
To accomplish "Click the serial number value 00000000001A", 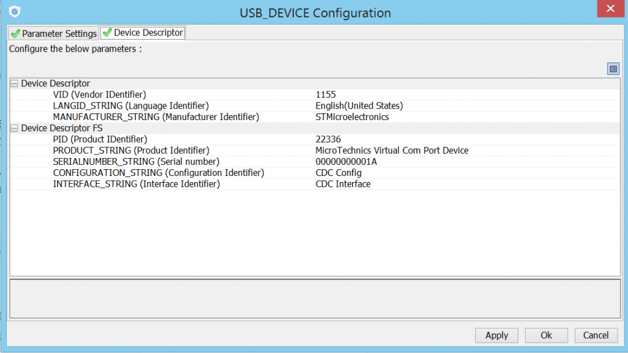I will 340,161.
